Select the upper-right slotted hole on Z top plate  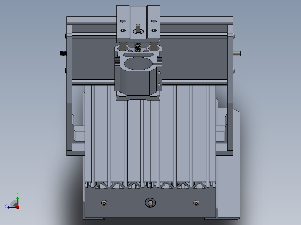(154, 21)
